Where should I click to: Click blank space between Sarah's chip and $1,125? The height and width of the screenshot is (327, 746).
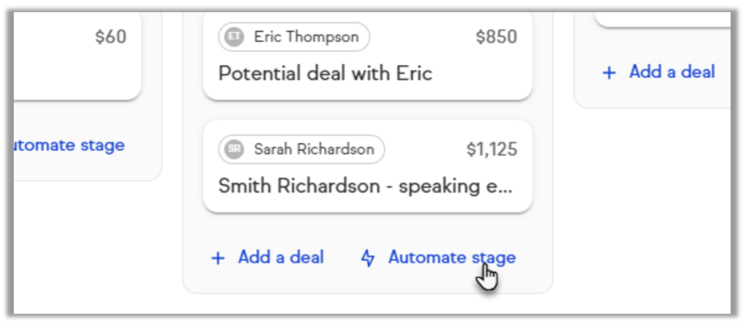tap(424, 149)
